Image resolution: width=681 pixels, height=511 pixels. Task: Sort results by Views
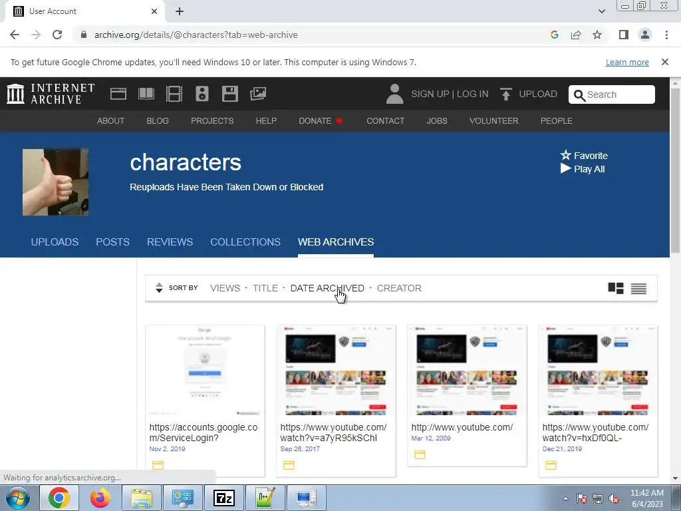coord(225,288)
